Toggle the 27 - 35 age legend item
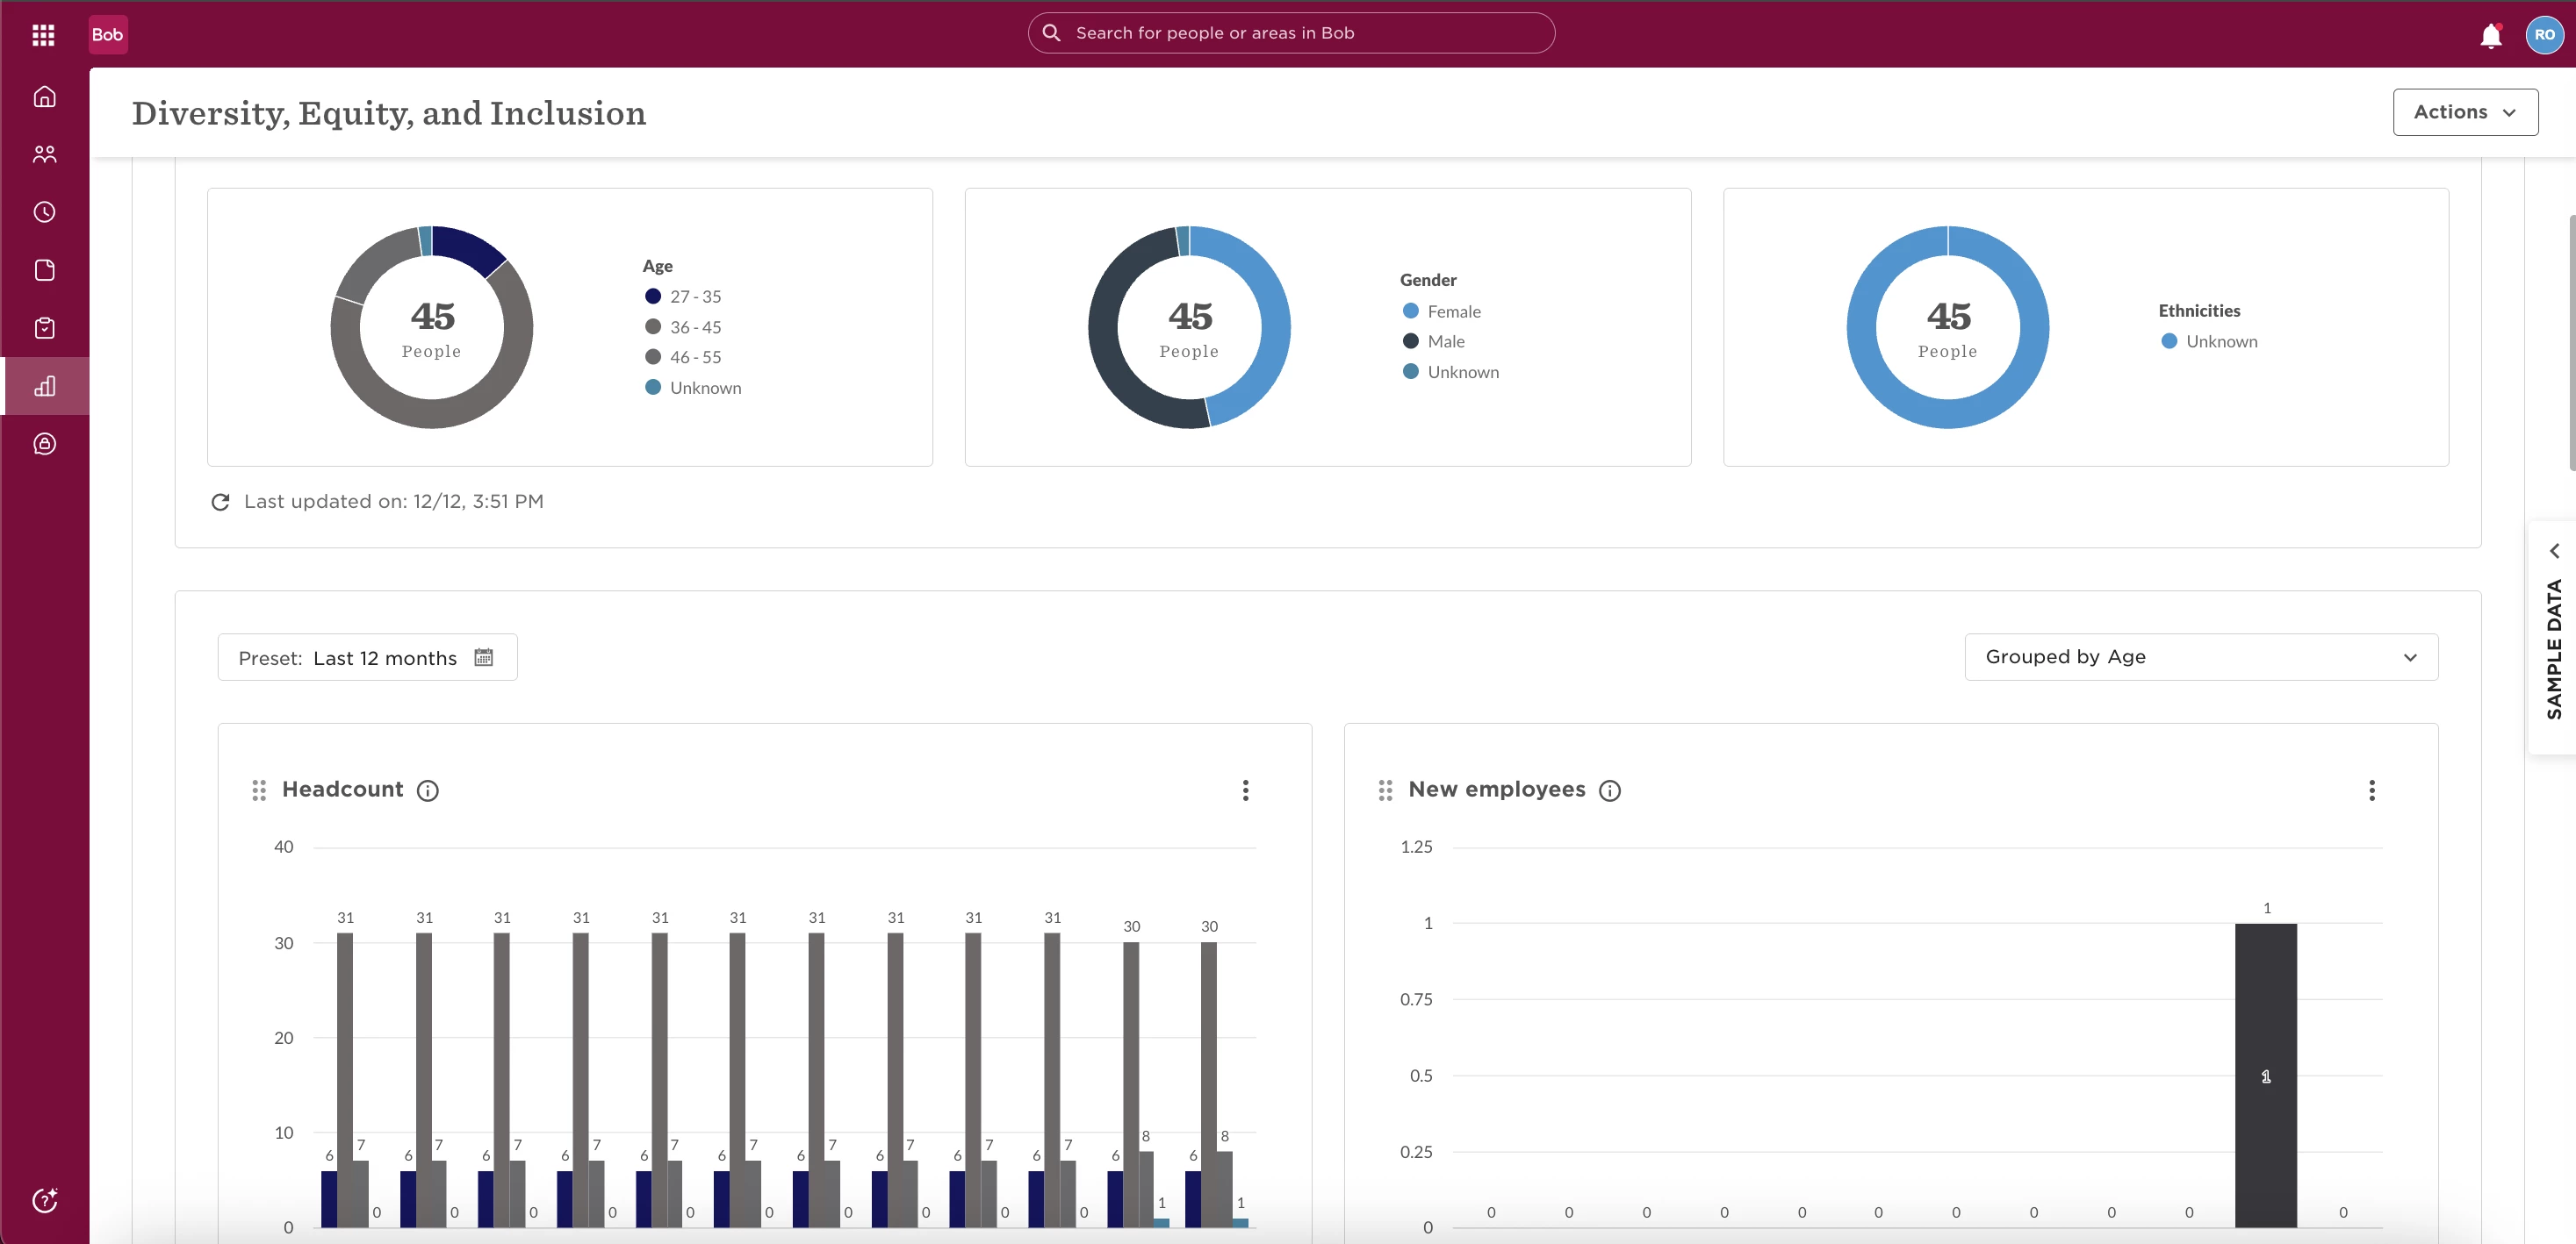2576x1244 pixels. pos(684,297)
